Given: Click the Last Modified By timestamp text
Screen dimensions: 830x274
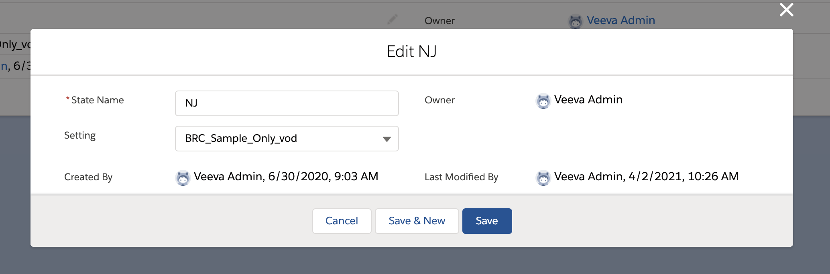Looking at the screenshot, I should click(646, 177).
